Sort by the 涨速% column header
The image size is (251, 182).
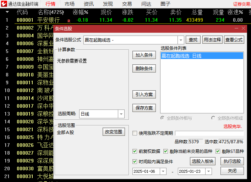235,12
